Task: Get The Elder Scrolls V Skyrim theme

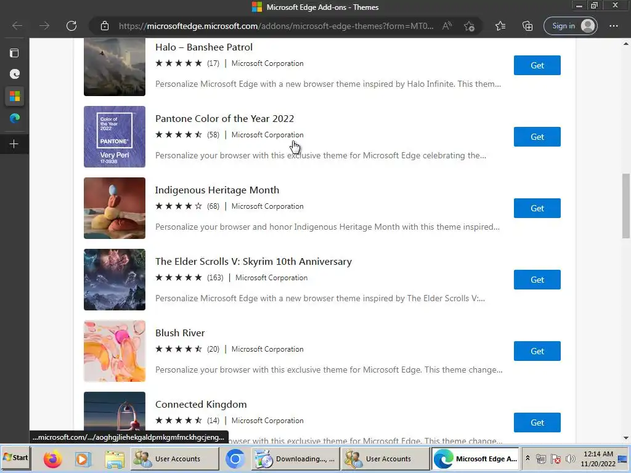Action: (x=537, y=280)
